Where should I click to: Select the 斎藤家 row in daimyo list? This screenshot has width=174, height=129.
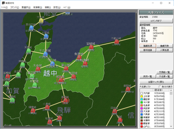[155, 117]
